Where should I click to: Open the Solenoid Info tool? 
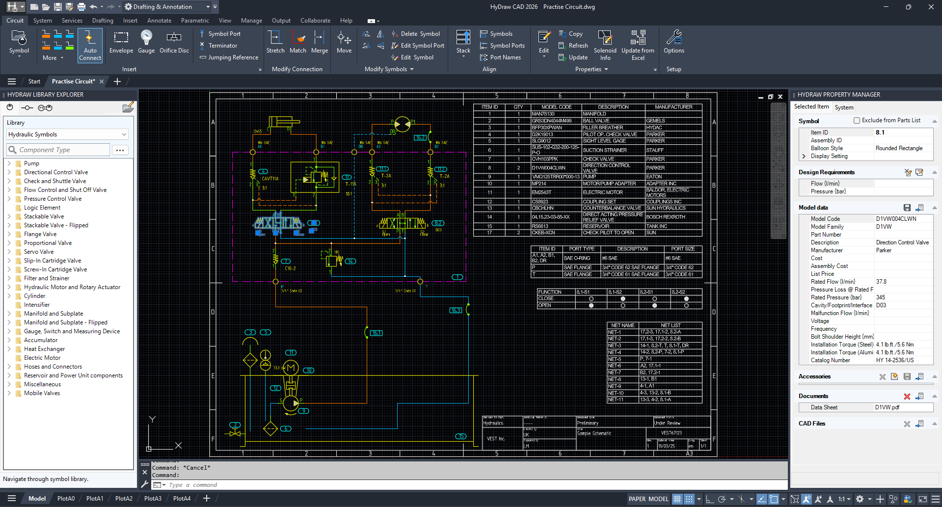coord(605,44)
